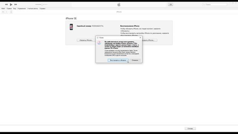The height and width of the screenshot is (134, 238).
Task: Open the Правка menu
Action: click(9, 9)
